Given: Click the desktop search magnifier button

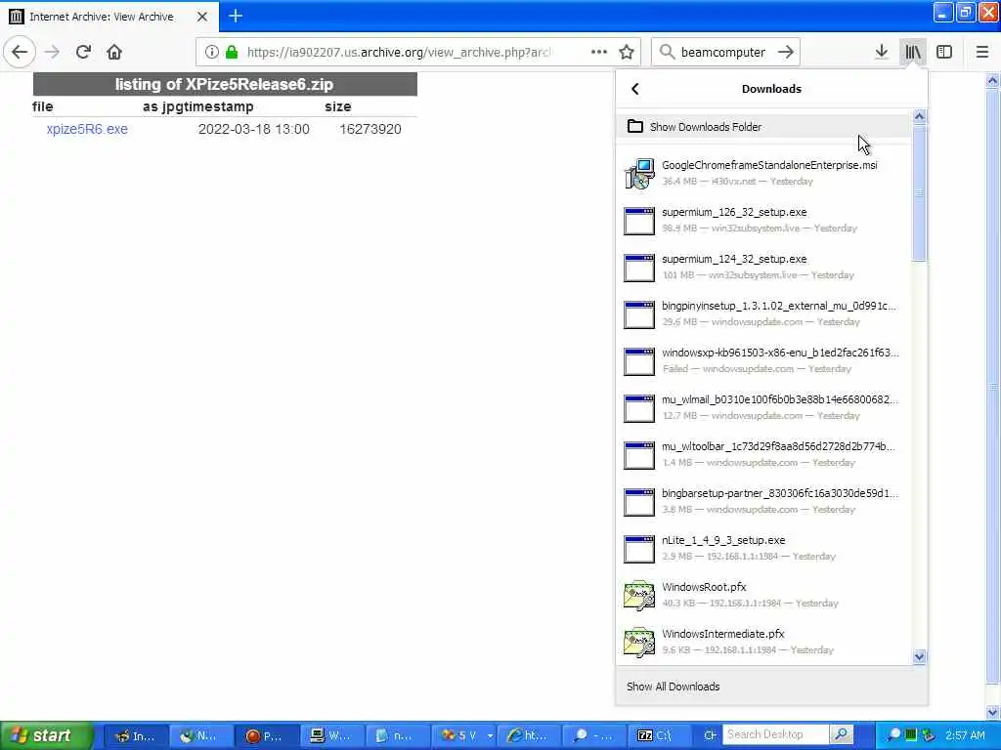Looking at the screenshot, I should click(842, 734).
